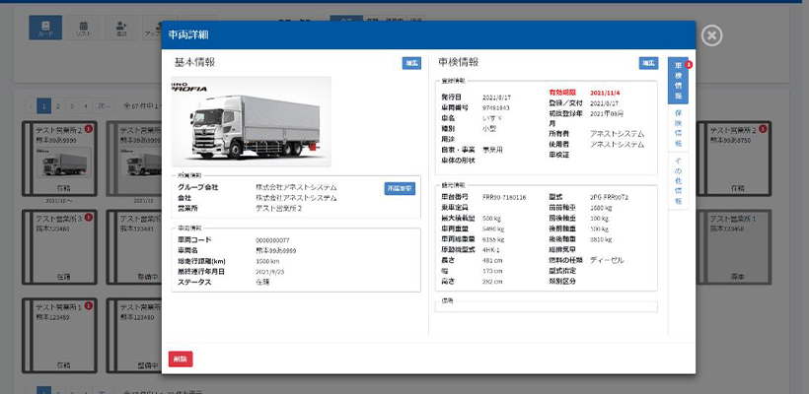Click the list view icon in the top toolbar
This screenshot has width=809, height=394.
pyautogui.click(x=83, y=27)
